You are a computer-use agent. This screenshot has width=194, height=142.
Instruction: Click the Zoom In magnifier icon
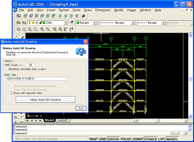pos(42,29)
